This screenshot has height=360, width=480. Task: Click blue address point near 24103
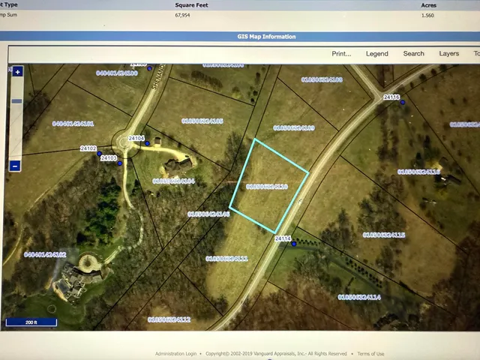(120, 163)
